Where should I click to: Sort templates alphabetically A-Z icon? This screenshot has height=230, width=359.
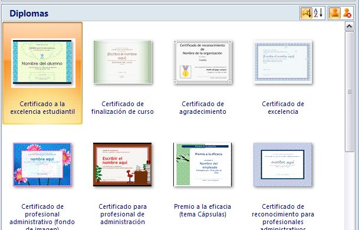pyautogui.click(x=318, y=13)
